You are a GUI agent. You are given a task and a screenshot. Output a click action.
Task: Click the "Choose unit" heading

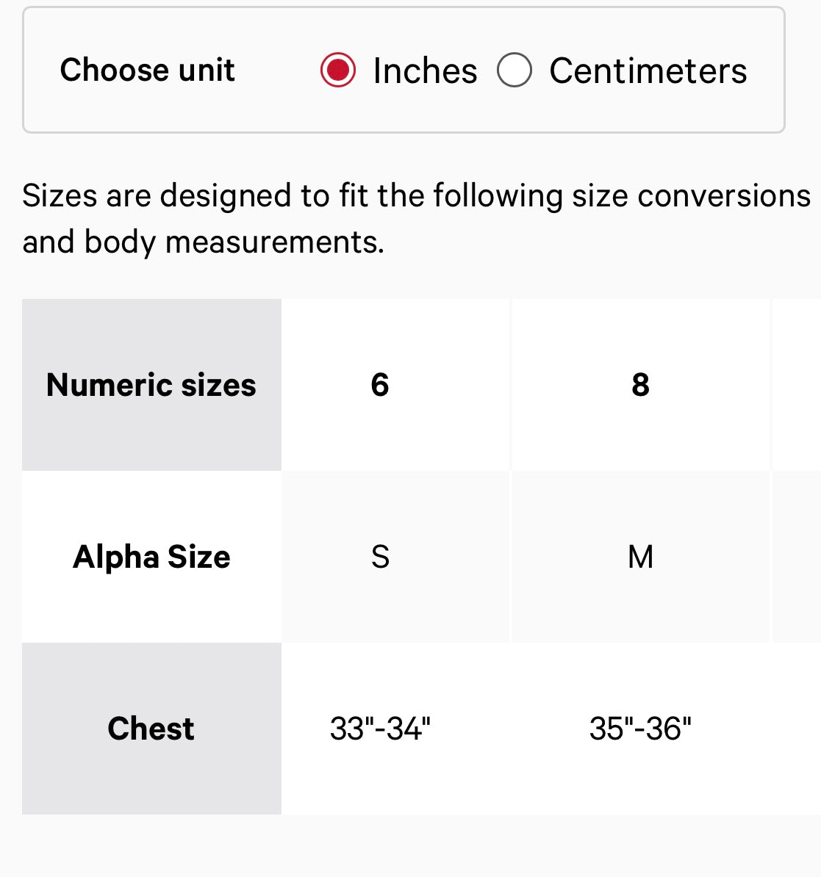pos(147,71)
